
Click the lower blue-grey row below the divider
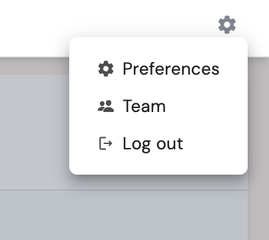point(124,215)
